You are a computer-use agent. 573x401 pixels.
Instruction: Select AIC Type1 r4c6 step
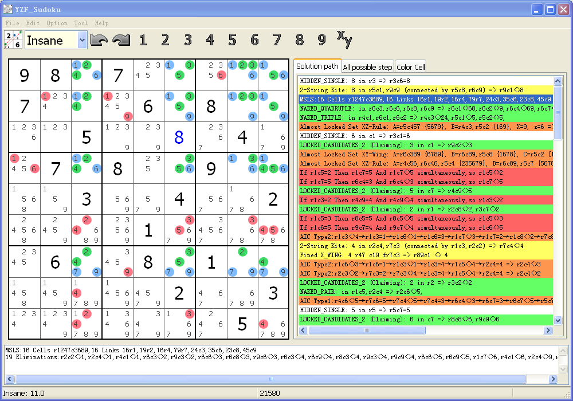click(426, 301)
